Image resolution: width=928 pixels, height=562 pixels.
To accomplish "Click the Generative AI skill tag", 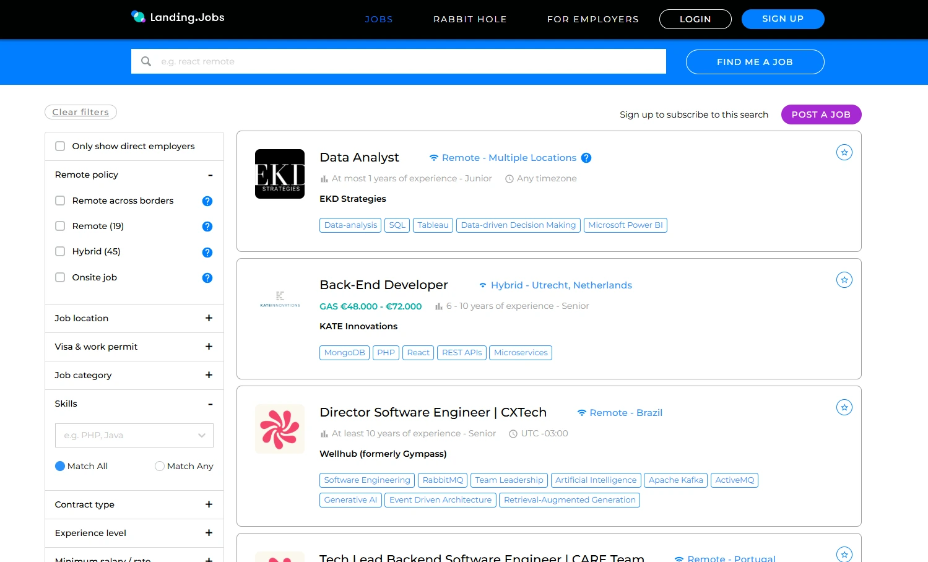I will [350, 500].
